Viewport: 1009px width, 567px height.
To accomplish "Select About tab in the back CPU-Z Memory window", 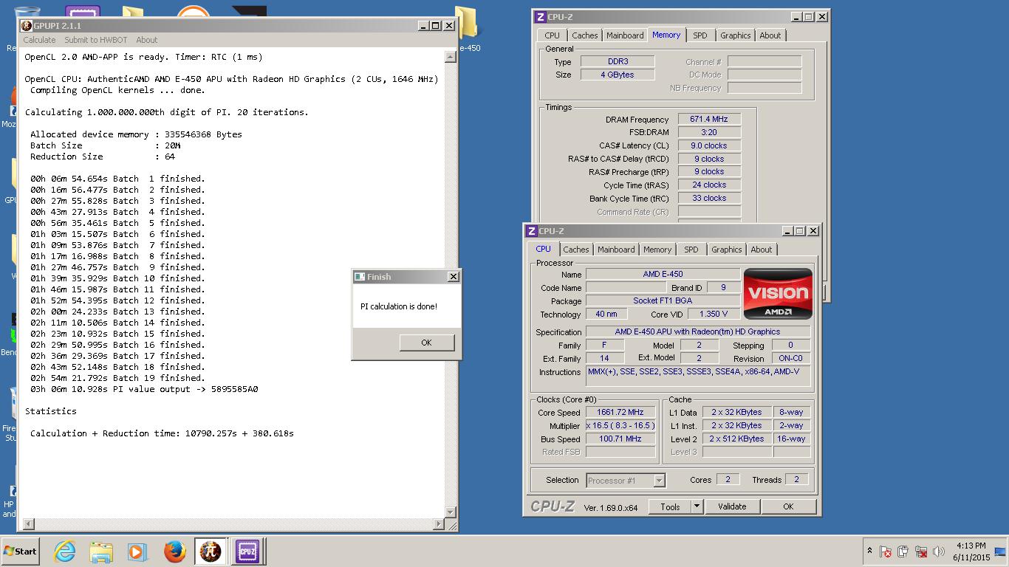I will tap(770, 35).
